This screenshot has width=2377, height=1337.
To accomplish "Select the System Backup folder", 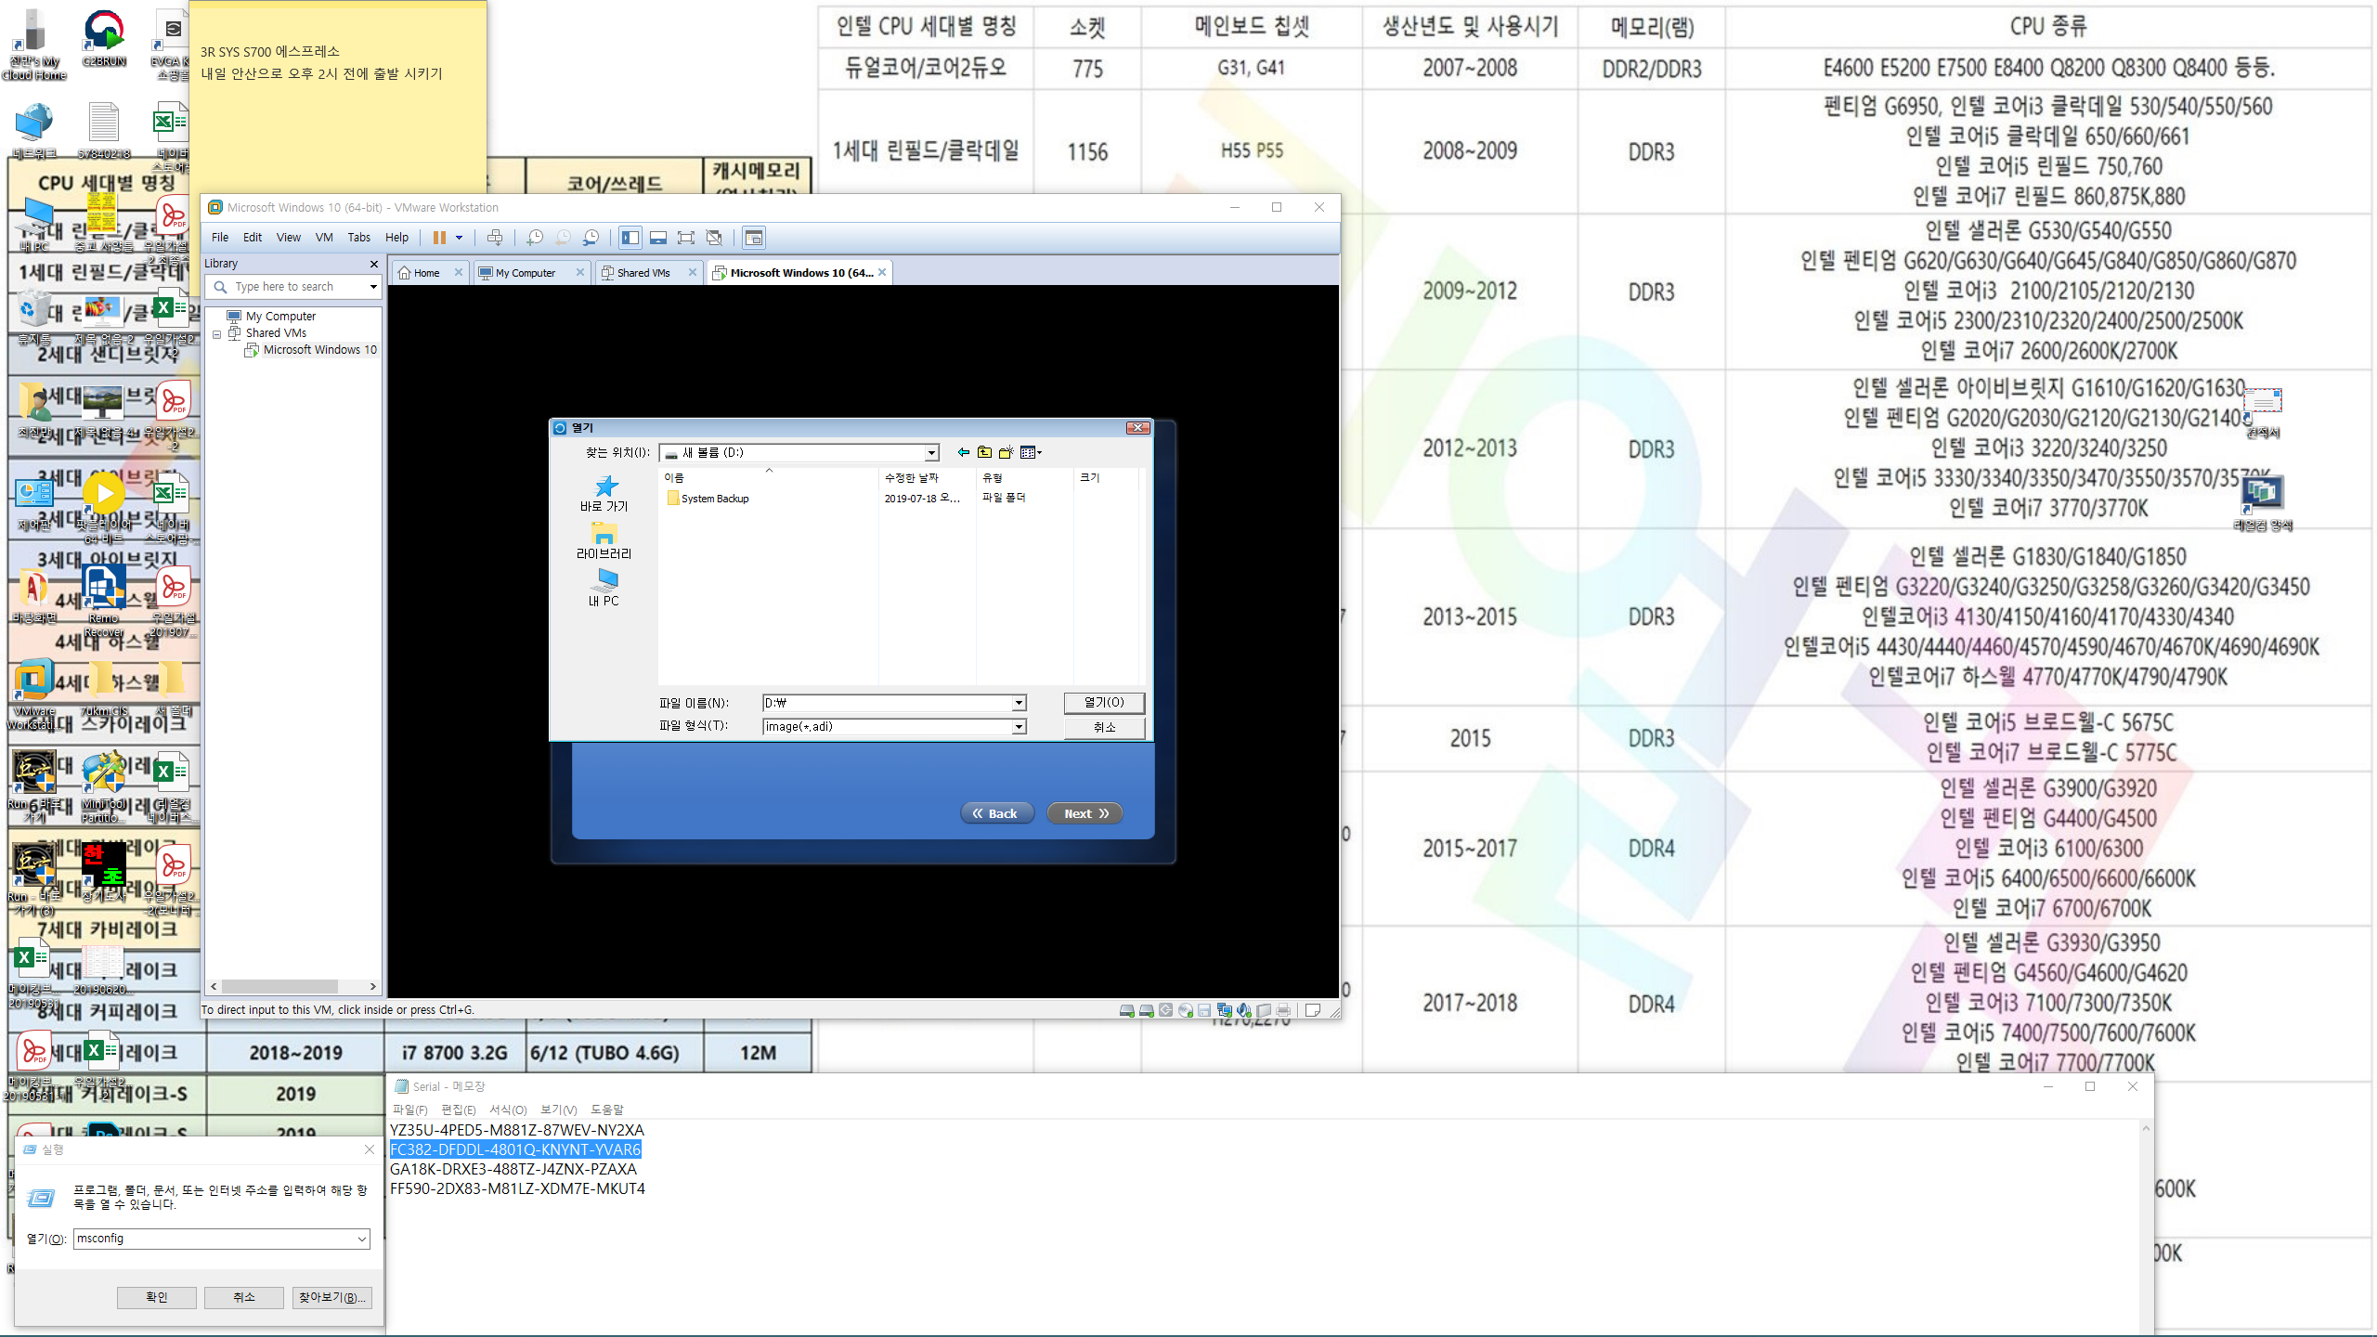I will (708, 499).
